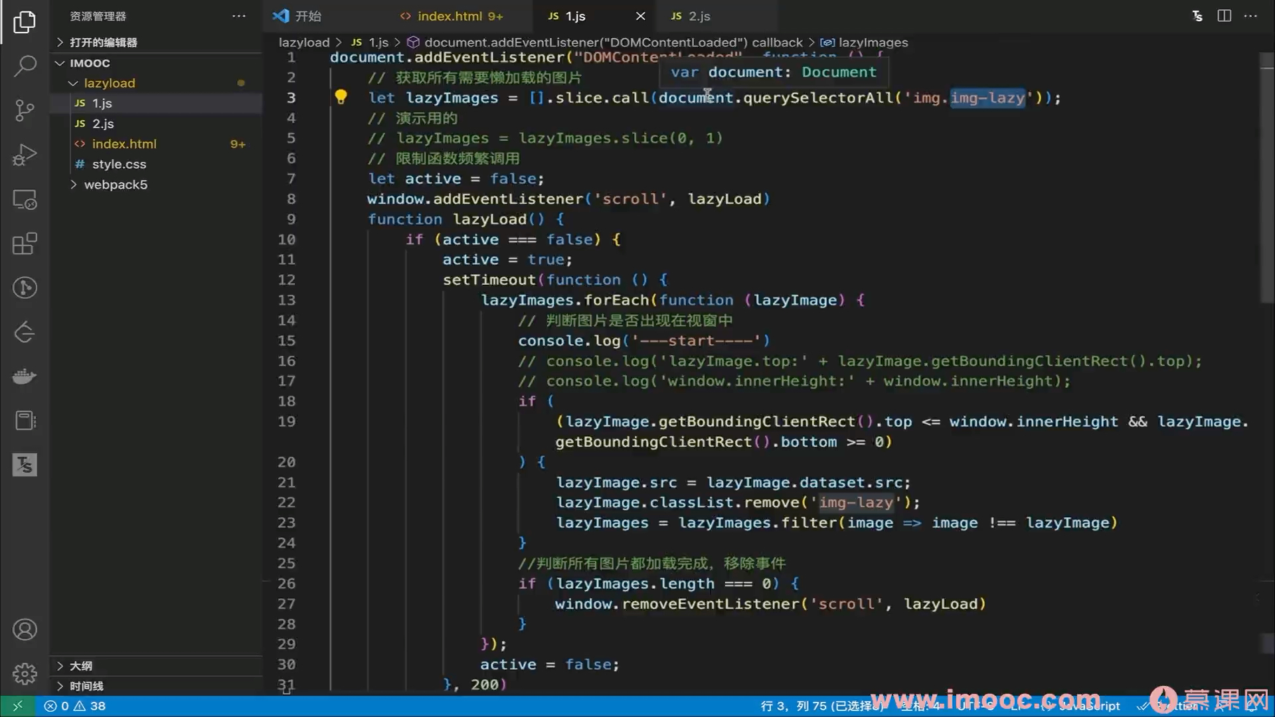Open 2.js in the file tree
Image resolution: width=1275 pixels, height=717 pixels.
103,123
